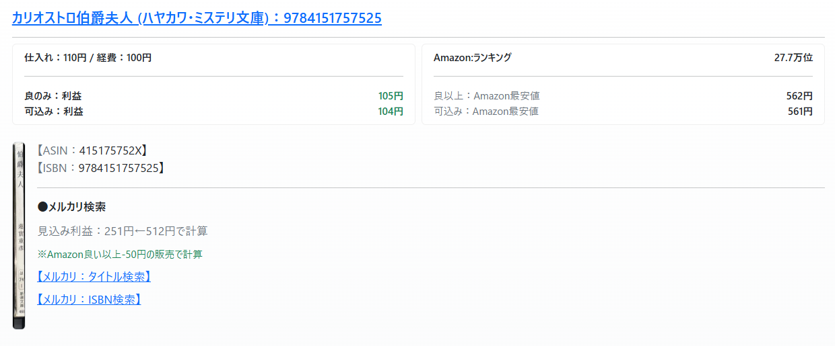Click the 良のみ：利益 label

point(53,96)
